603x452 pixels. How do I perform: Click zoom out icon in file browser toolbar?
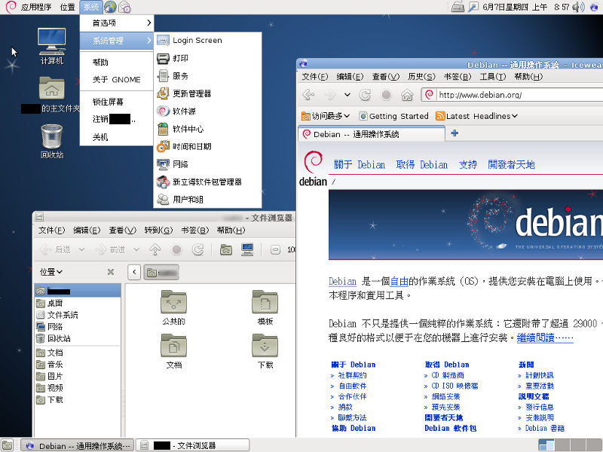click(x=275, y=250)
